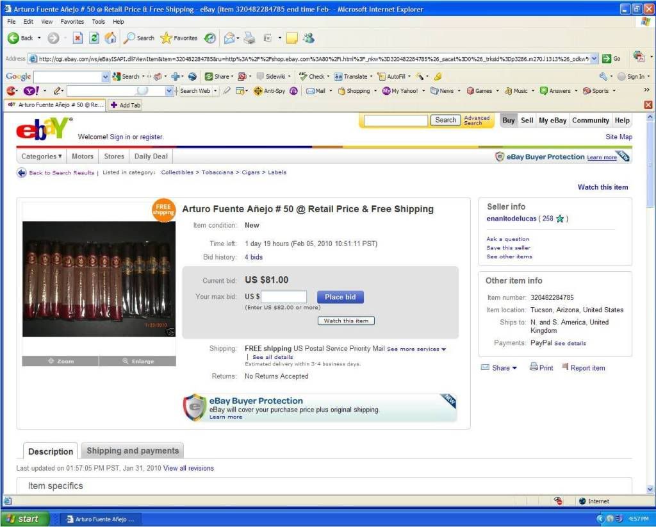Open the File menu
The height and width of the screenshot is (527, 656).
pyautogui.click(x=12, y=21)
